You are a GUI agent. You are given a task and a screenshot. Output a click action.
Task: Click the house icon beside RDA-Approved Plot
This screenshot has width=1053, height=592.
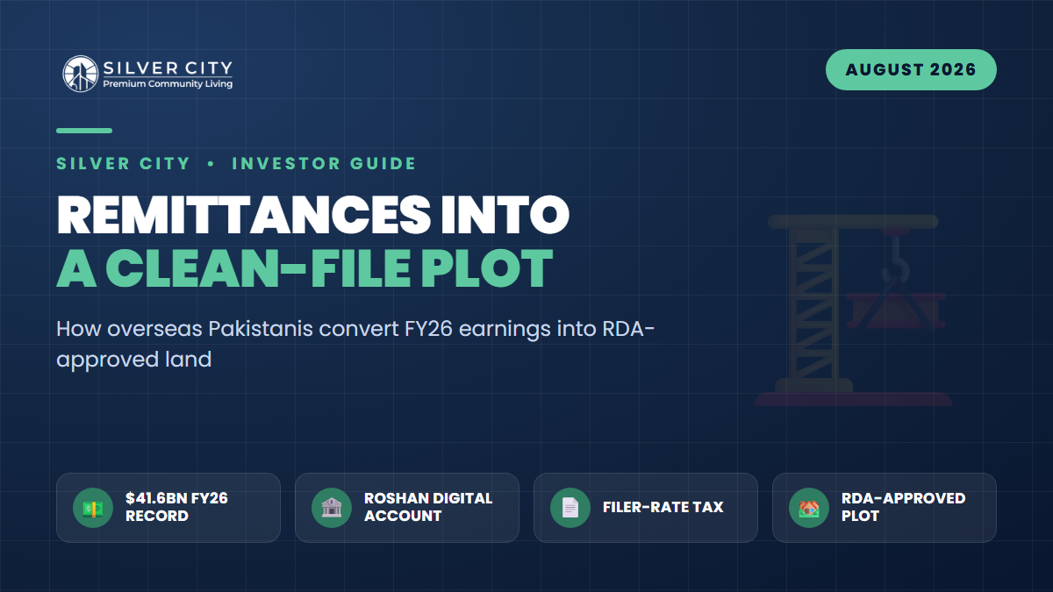tap(809, 508)
